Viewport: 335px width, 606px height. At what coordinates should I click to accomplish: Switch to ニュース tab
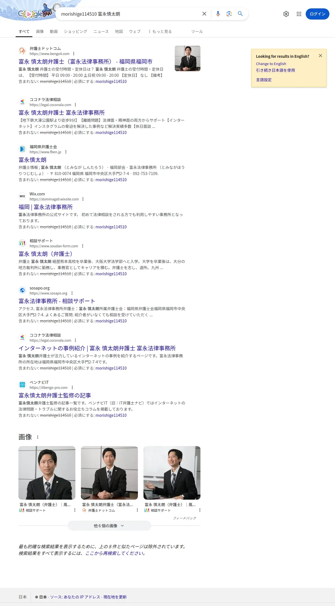pyautogui.click(x=101, y=32)
